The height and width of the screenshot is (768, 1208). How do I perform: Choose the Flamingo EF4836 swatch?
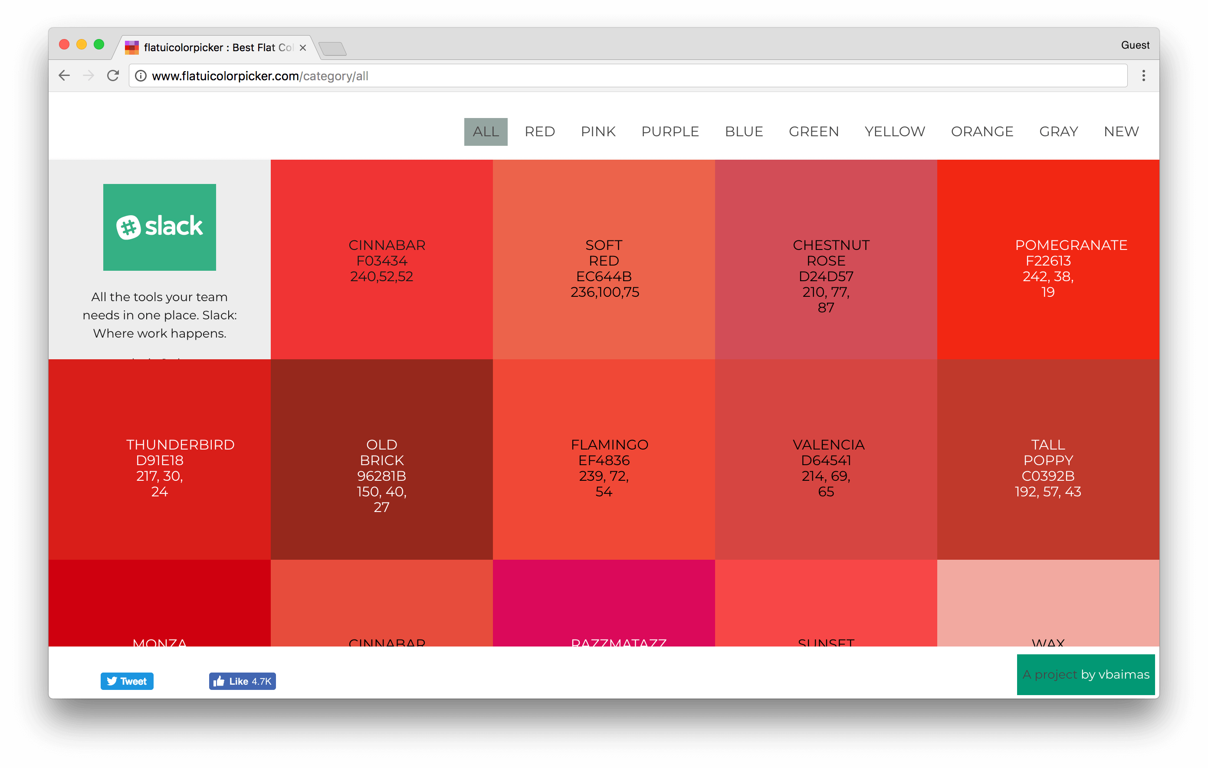click(604, 459)
